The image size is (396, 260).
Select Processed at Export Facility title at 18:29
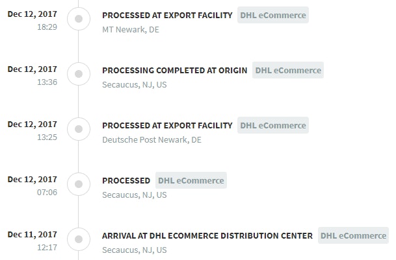click(x=167, y=15)
